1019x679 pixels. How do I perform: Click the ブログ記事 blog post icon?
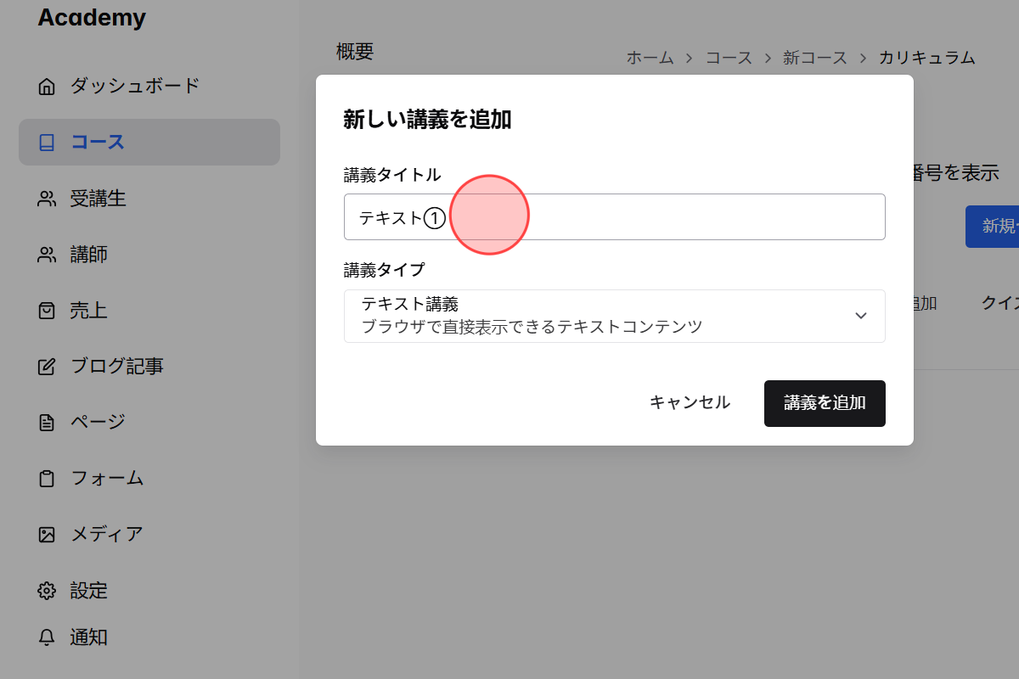[47, 366]
